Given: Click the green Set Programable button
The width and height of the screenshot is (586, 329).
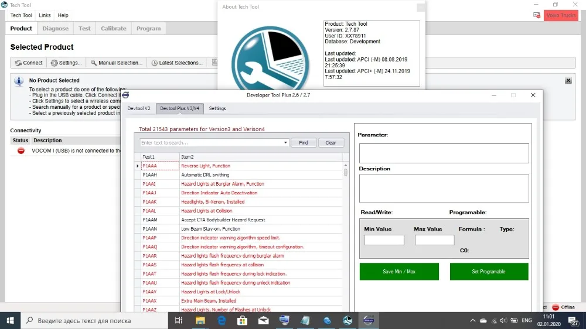Looking at the screenshot, I should 489,272.
